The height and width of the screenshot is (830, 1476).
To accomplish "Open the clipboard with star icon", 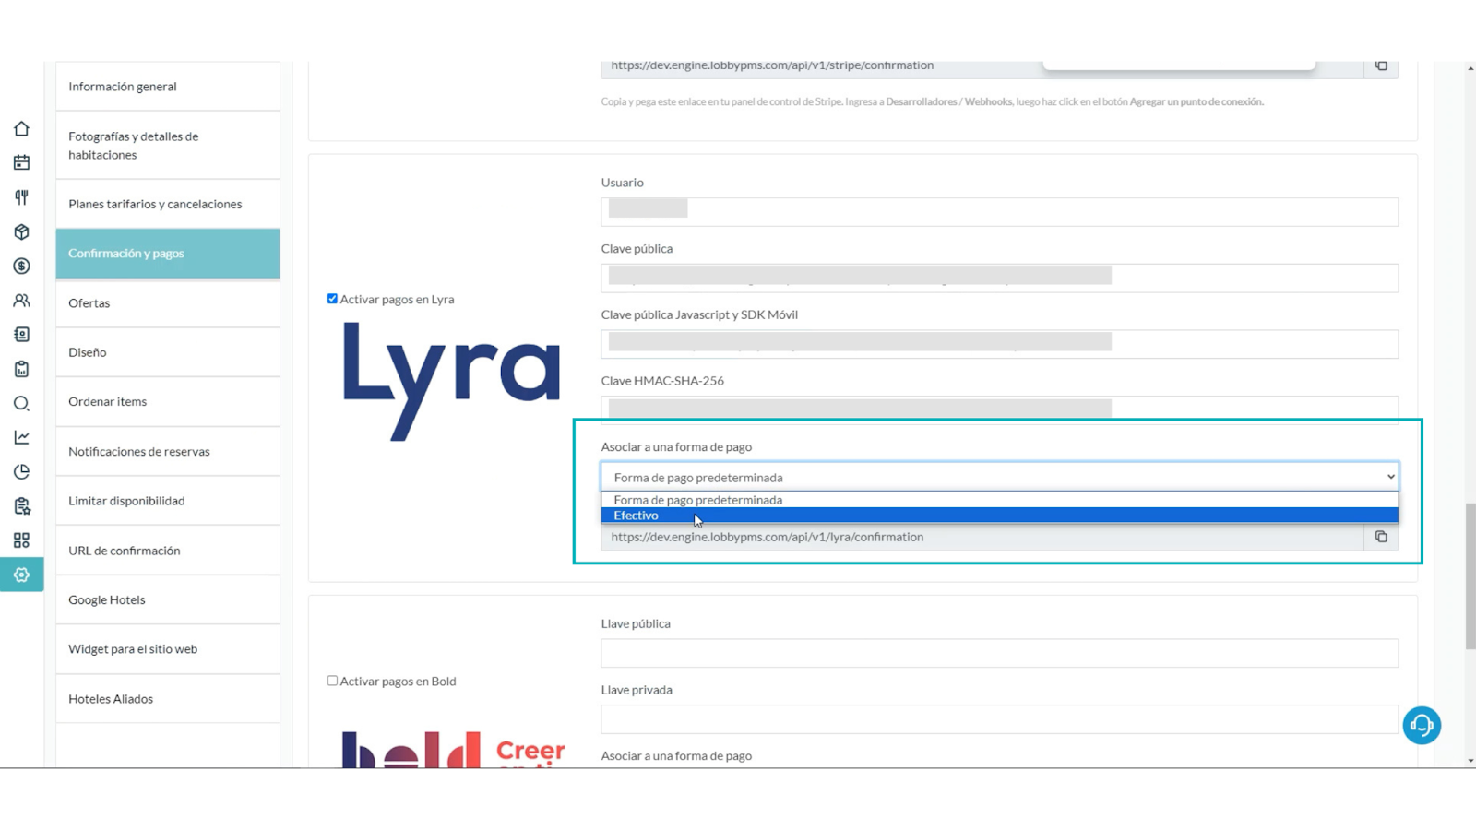I will (x=21, y=506).
